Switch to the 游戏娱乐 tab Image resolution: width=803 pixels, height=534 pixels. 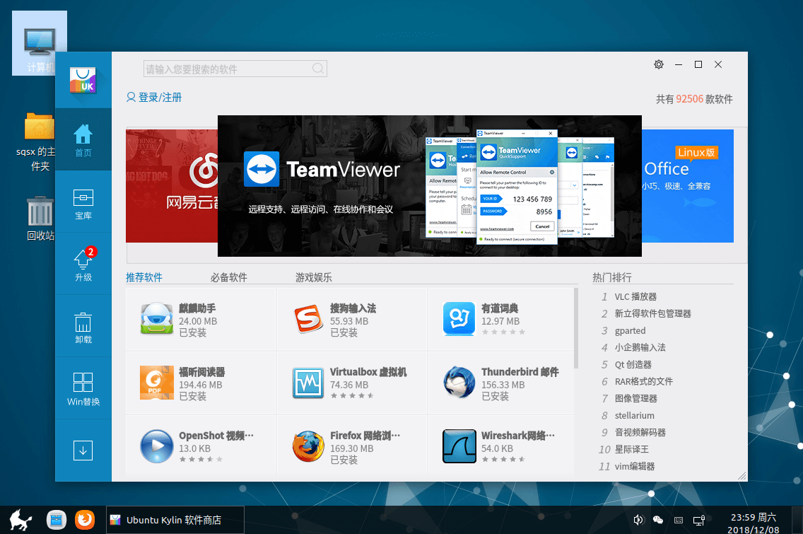pos(313,277)
